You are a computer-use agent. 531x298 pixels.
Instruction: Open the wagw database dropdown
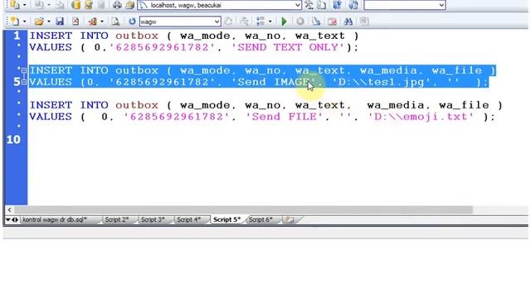pos(217,22)
